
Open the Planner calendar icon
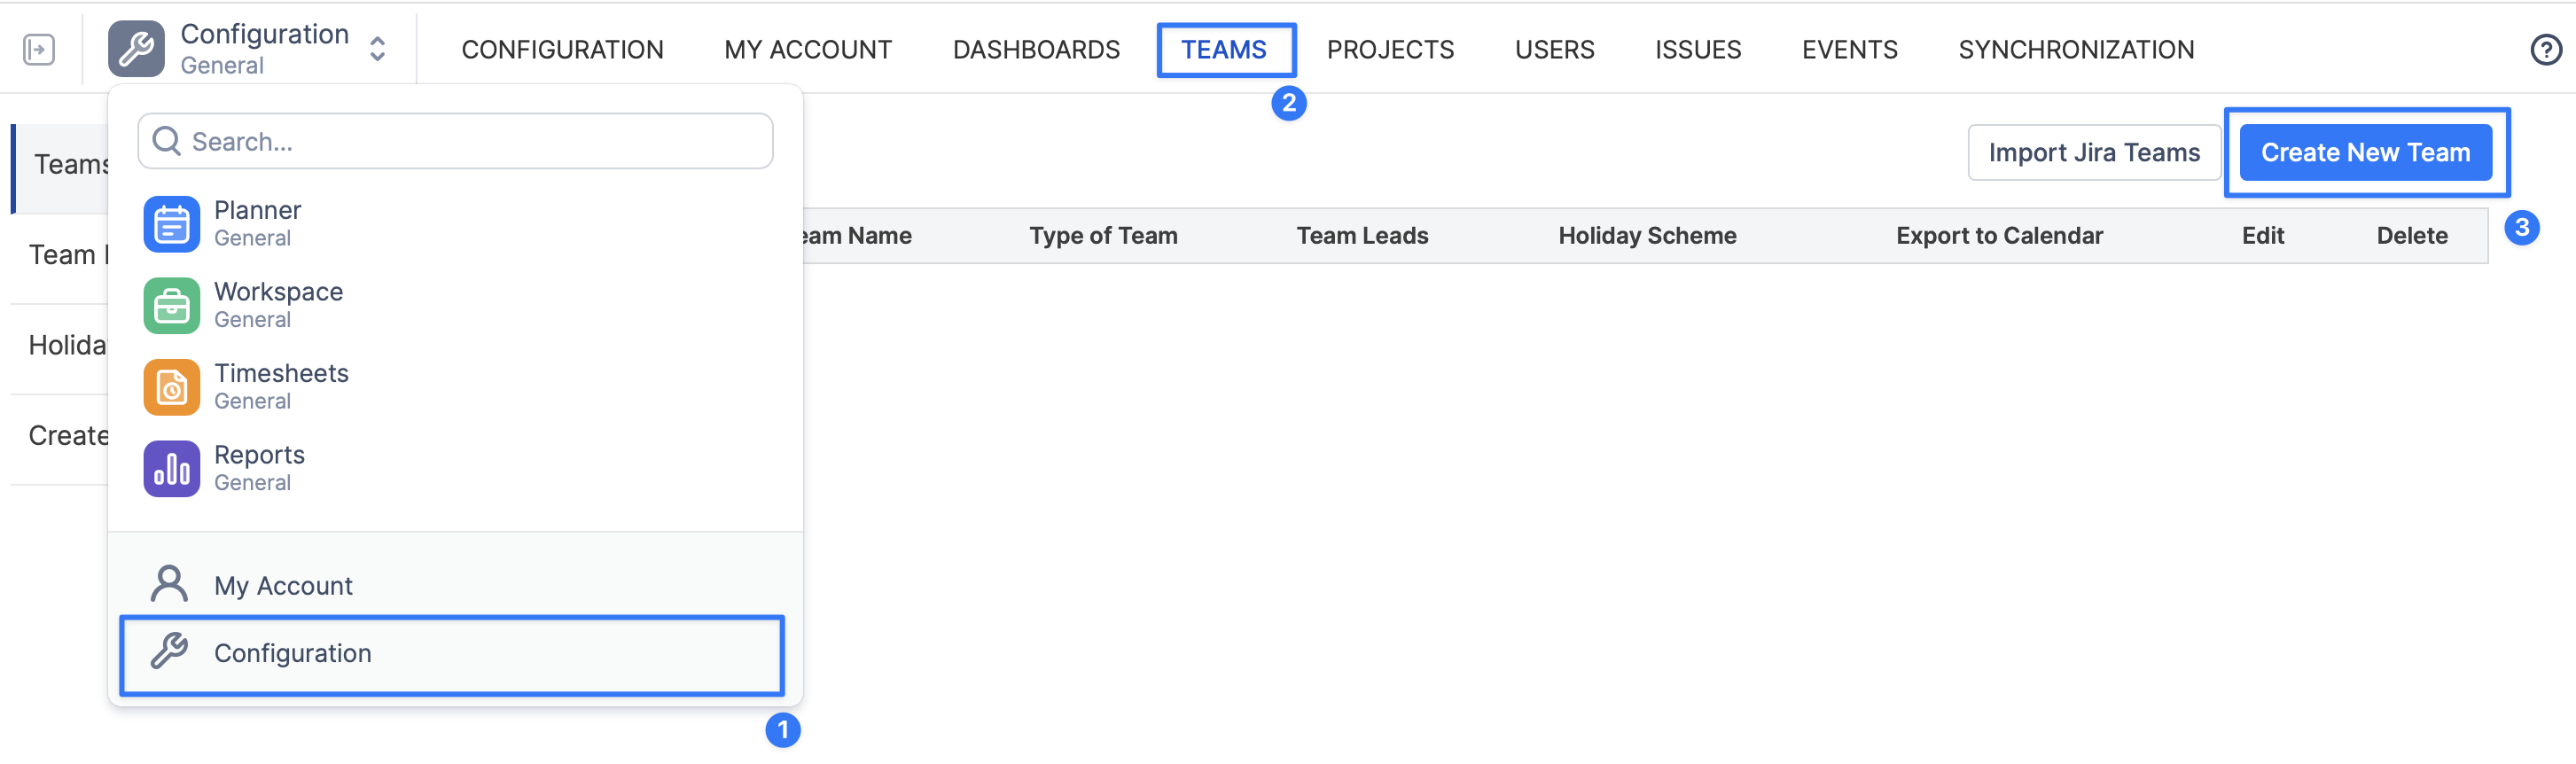coord(171,224)
